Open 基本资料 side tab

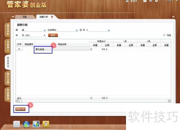click(x=8, y=30)
